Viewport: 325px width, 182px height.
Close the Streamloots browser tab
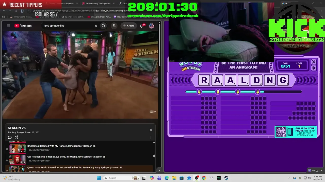click(x=113, y=4)
